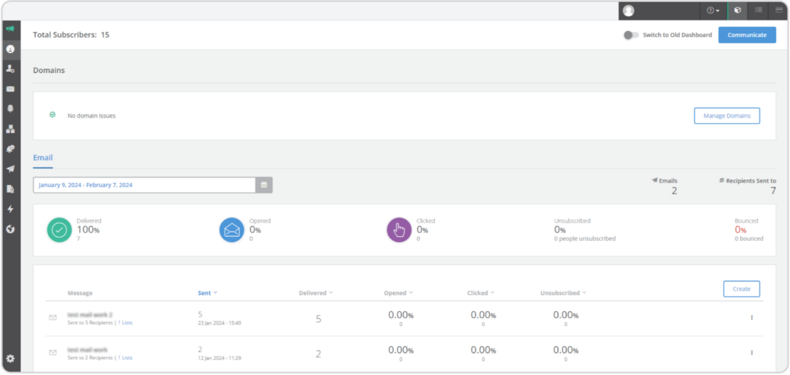Click the Manage Domains button
This screenshot has width=790, height=375.
click(727, 116)
